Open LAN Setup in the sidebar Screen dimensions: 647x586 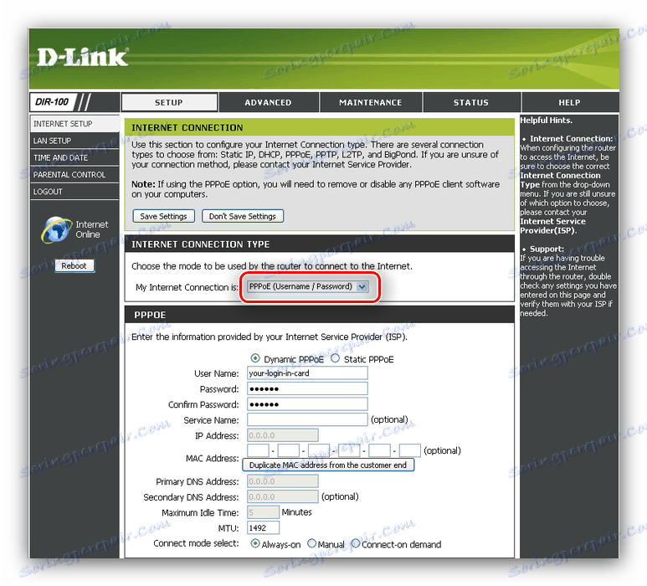tap(74, 141)
